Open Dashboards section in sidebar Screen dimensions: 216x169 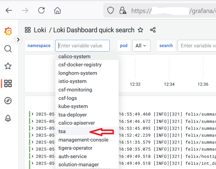tap(8, 83)
